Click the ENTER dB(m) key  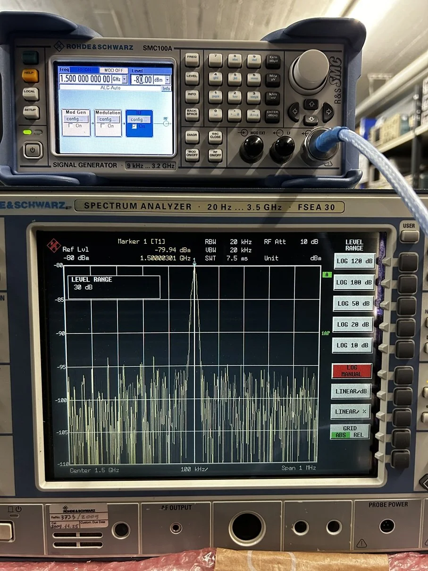click(x=273, y=115)
